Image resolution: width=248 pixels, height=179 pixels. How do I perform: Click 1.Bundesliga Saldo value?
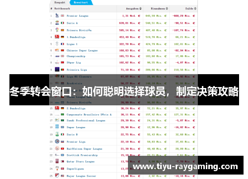185,37
